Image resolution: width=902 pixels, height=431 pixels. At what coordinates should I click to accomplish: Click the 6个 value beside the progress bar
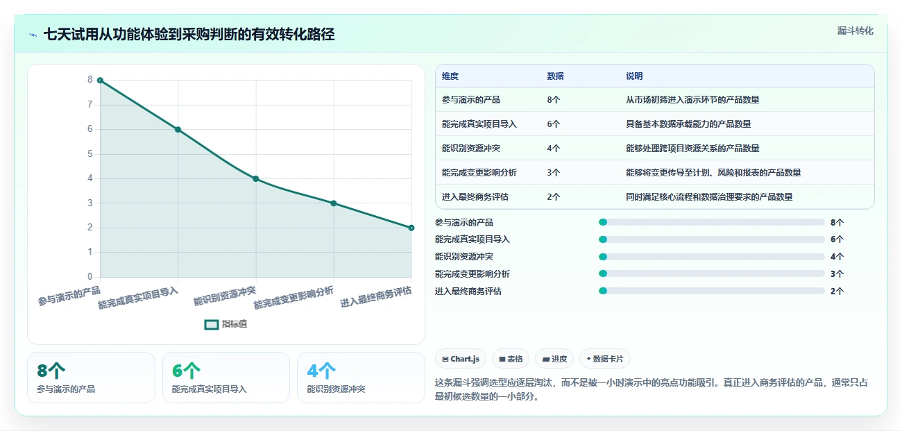837,239
